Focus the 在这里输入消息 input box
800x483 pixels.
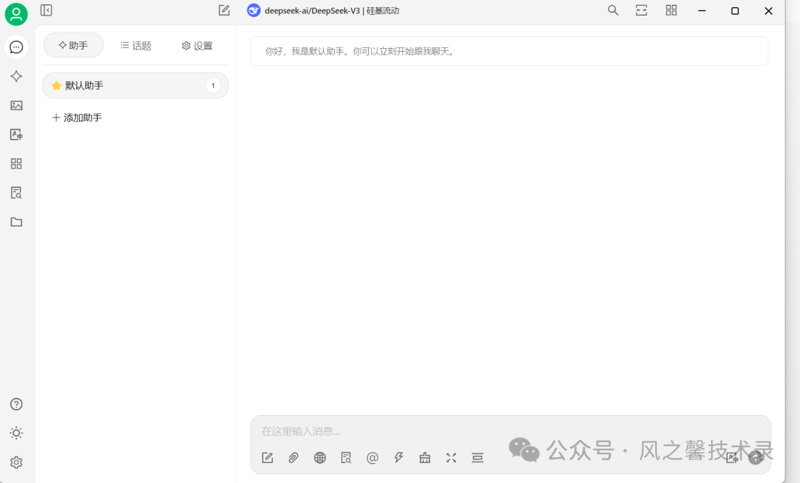click(510, 431)
